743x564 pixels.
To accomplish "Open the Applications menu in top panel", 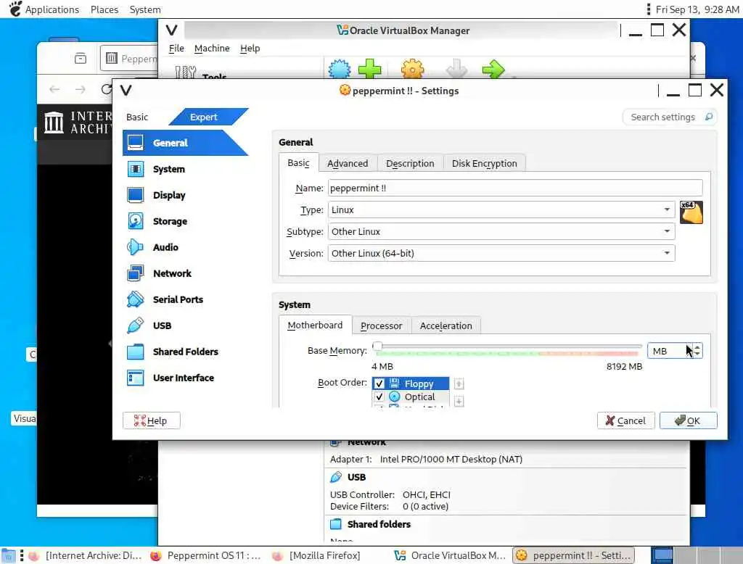I will pos(52,9).
